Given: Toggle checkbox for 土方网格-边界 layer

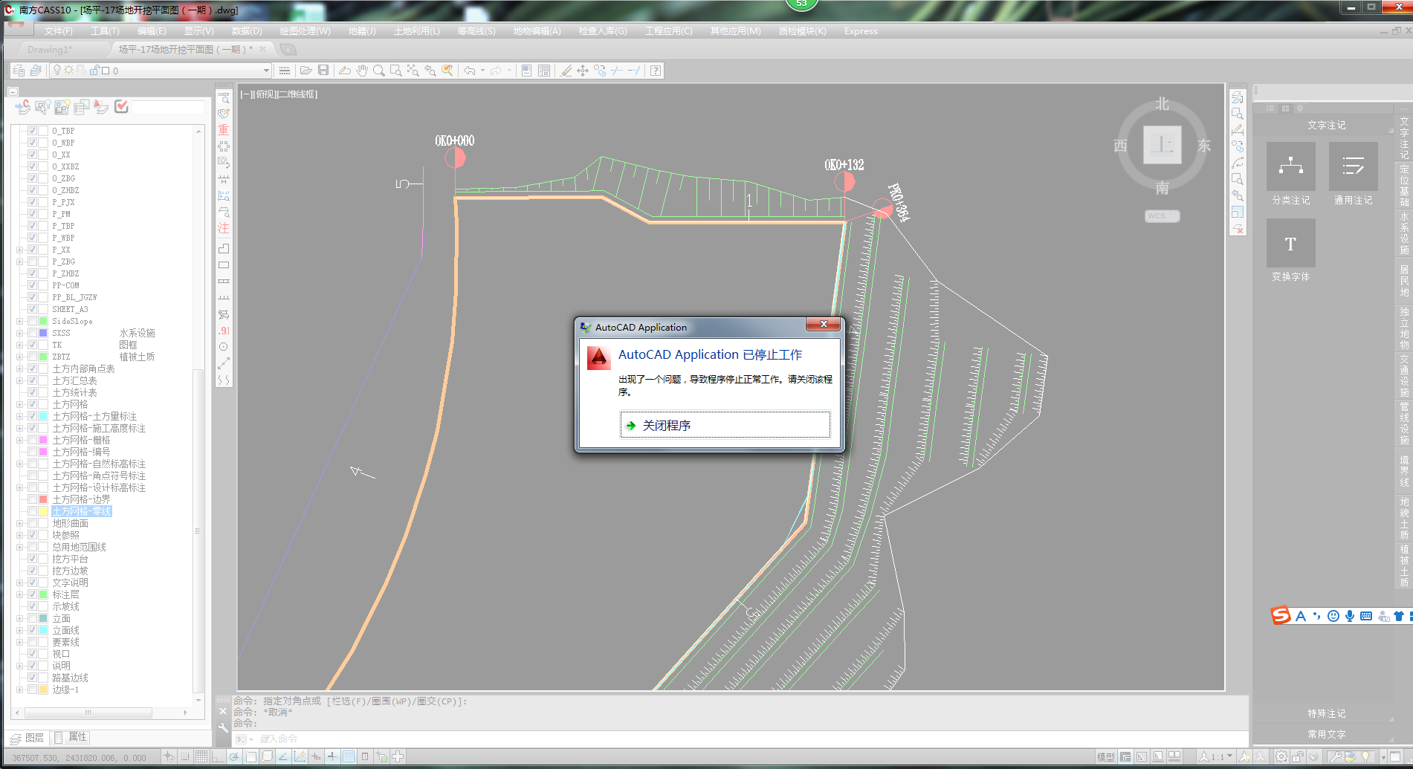Looking at the screenshot, I should pos(32,499).
